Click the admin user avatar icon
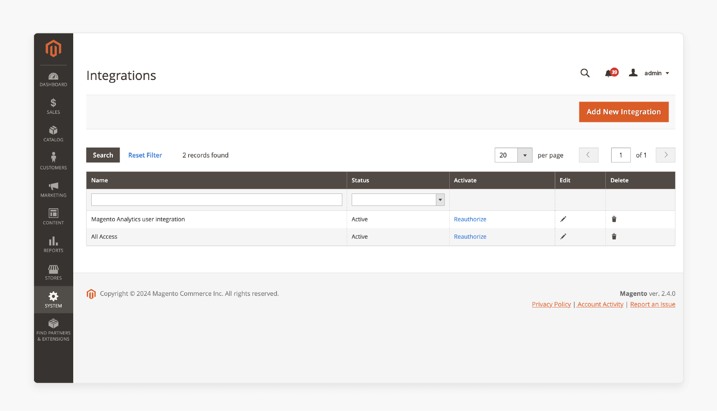The height and width of the screenshot is (411, 717). (x=633, y=73)
